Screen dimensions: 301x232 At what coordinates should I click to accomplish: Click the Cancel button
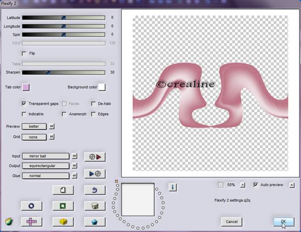(231, 221)
